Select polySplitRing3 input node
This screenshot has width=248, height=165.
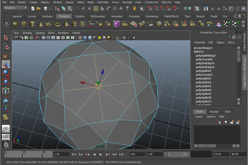click(x=205, y=56)
